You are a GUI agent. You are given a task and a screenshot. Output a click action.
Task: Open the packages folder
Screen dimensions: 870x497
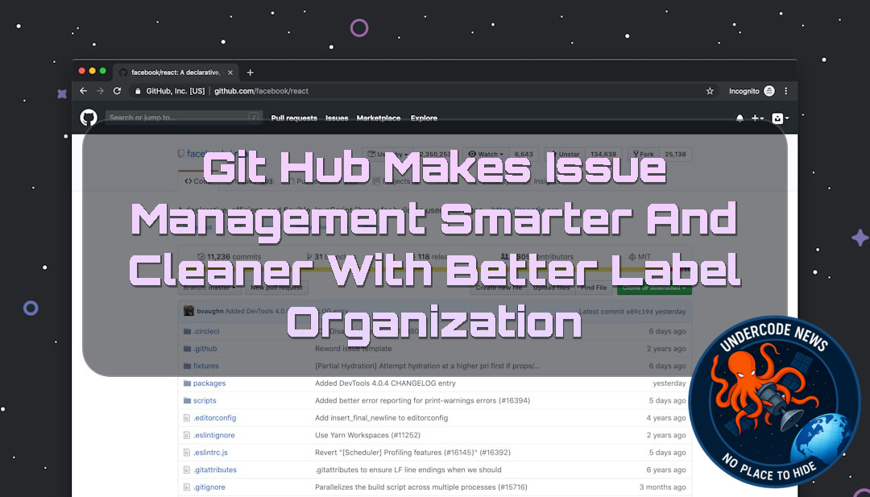(x=209, y=383)
